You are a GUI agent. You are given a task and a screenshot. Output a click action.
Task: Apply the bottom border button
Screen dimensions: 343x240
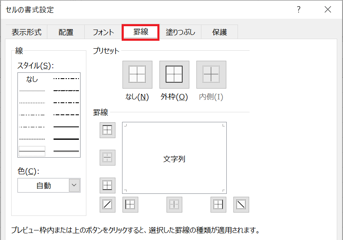click(108, 185)
